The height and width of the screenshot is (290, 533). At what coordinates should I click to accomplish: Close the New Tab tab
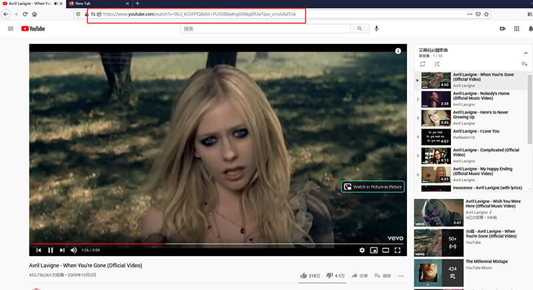[127, 3]
